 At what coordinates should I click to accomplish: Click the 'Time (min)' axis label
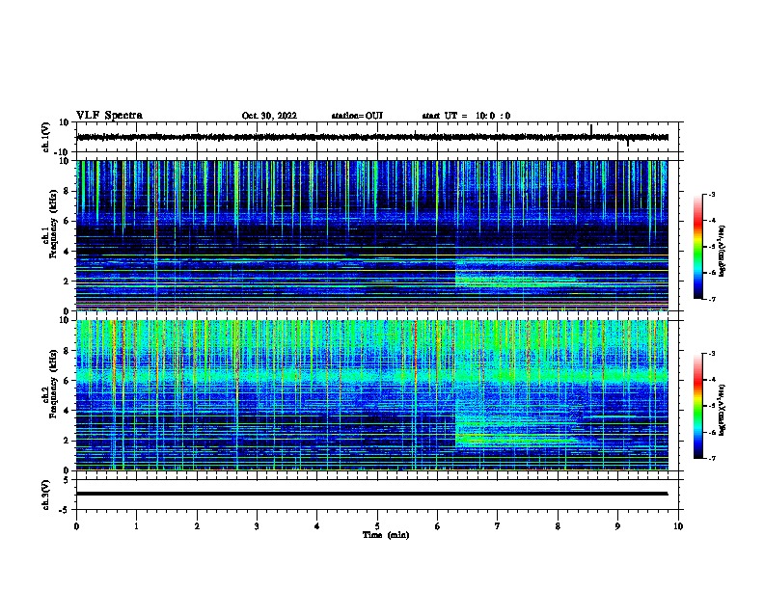click(386, 535)
